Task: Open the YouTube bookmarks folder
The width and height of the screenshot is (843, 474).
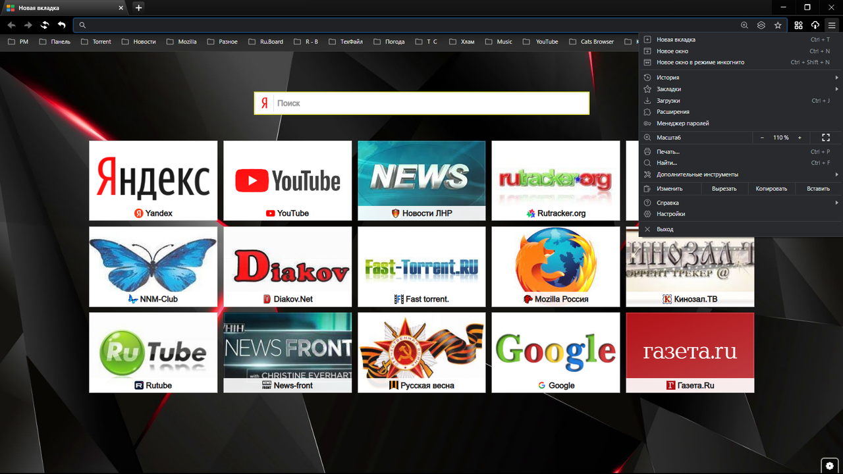Action: 541,41
